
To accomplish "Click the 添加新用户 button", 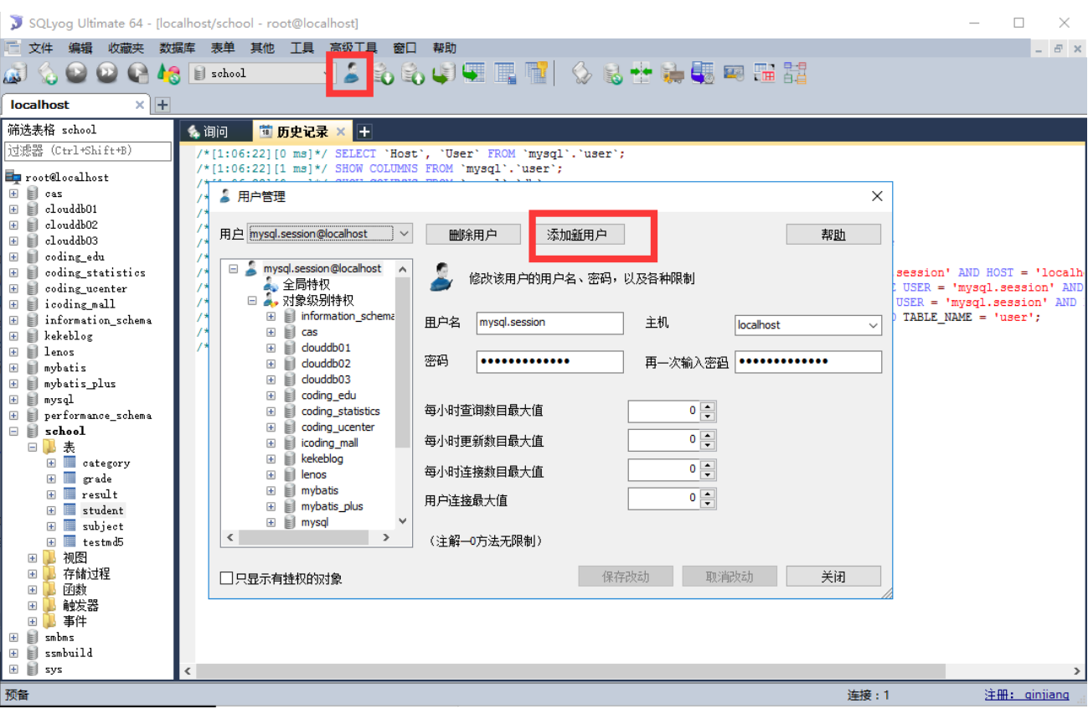I will tap(577, 235).
